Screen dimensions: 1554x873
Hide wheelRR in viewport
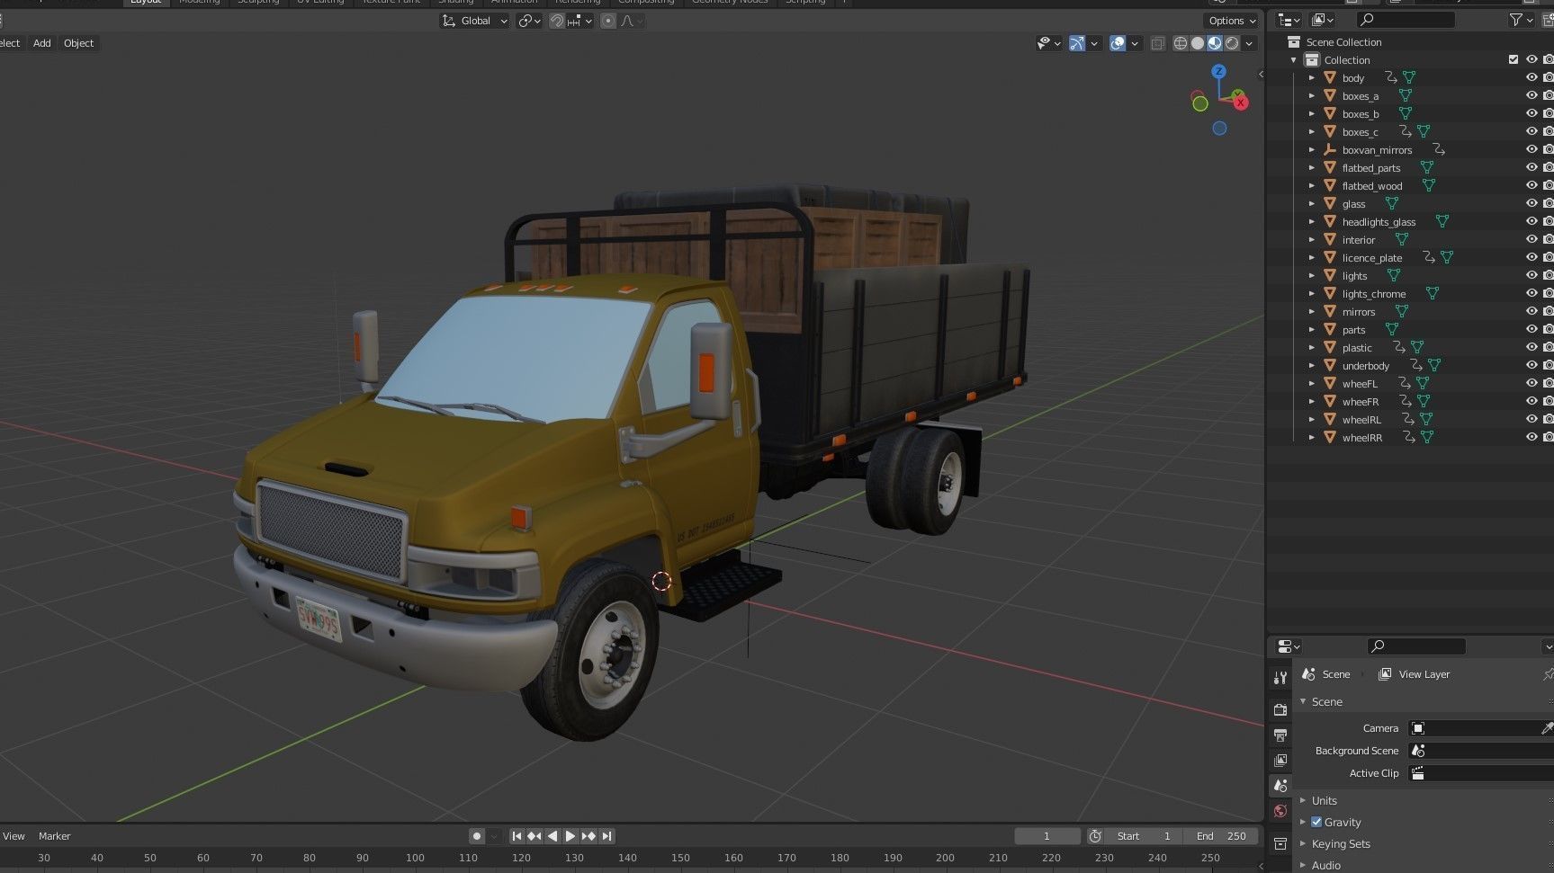[1532, 438]
